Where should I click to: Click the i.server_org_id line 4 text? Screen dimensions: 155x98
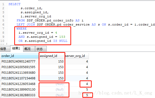pos(36,16)
